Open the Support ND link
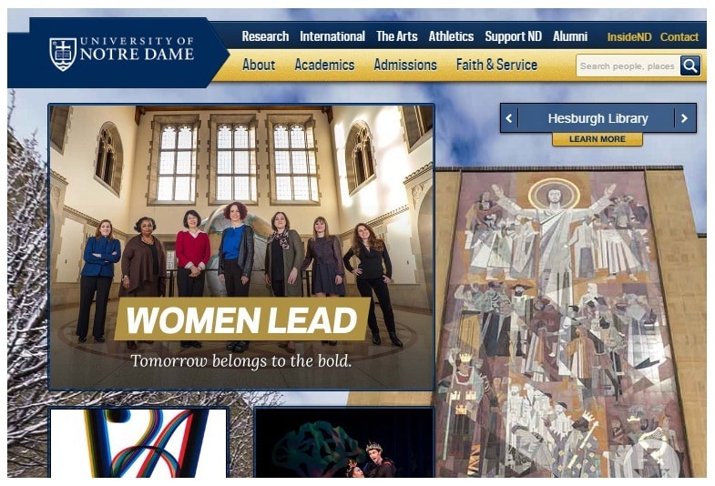Image resolution: width=715 pixels, height=486 pixels. 514,36
